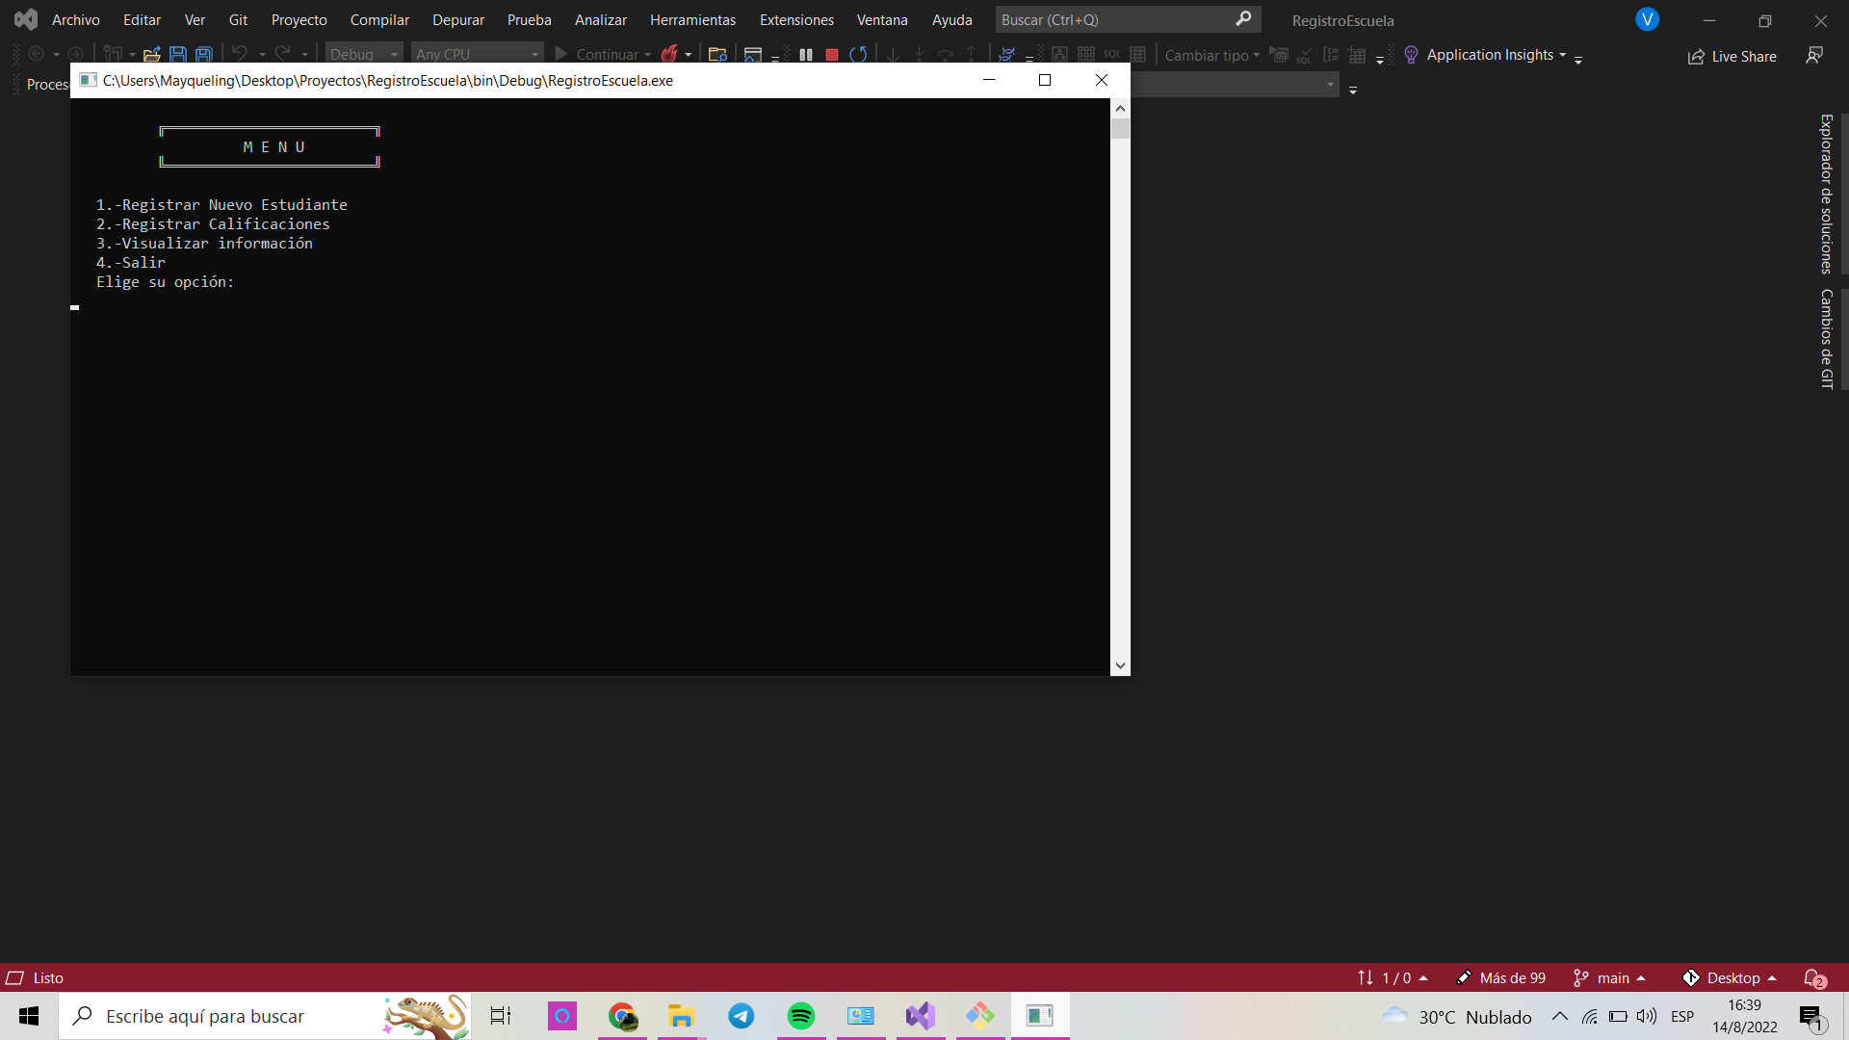Click the notifications bell in status bar
The width and height of the screenshot is (1849, 1040).
point(1814,978)
